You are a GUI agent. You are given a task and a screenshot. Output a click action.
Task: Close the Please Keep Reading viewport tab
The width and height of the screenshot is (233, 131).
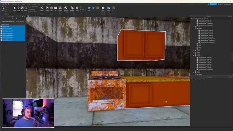tap(41, 16)
